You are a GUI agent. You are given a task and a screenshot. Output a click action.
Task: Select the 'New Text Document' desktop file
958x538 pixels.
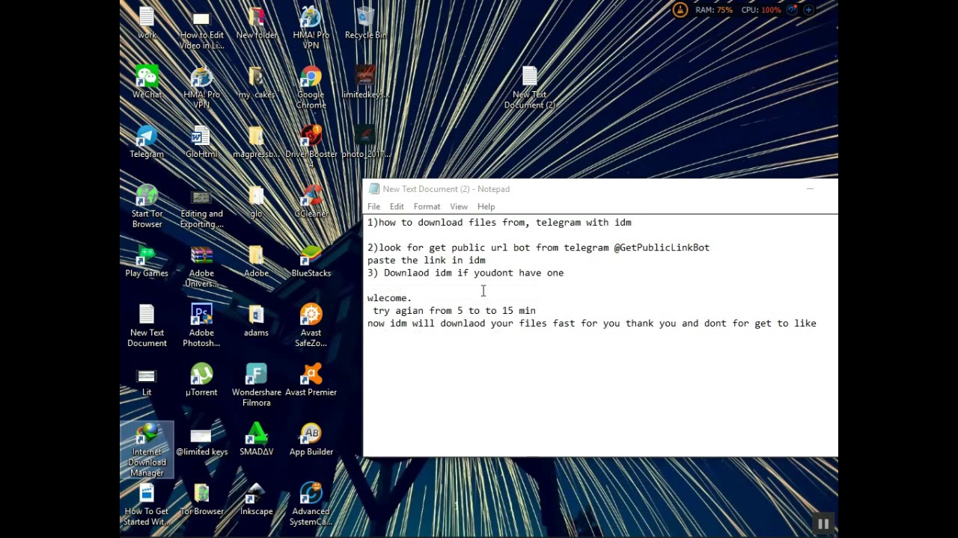[147, 326]
